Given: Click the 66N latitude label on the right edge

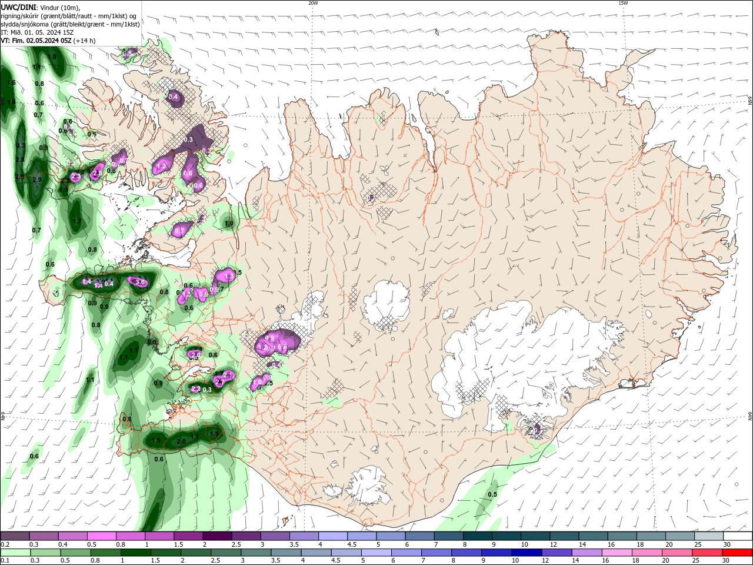Looking at the screenshot, I should tap(749, 101).
